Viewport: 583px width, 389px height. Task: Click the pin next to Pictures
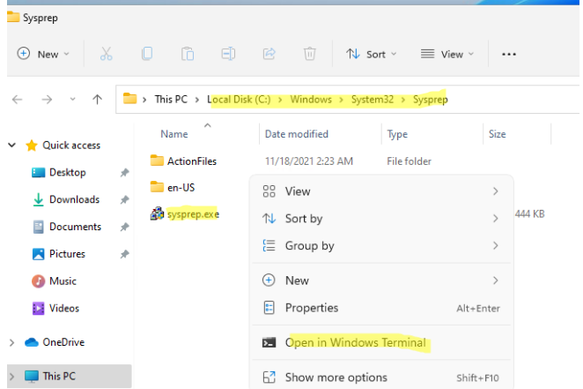pyautogui.click(x=124, y=254)
